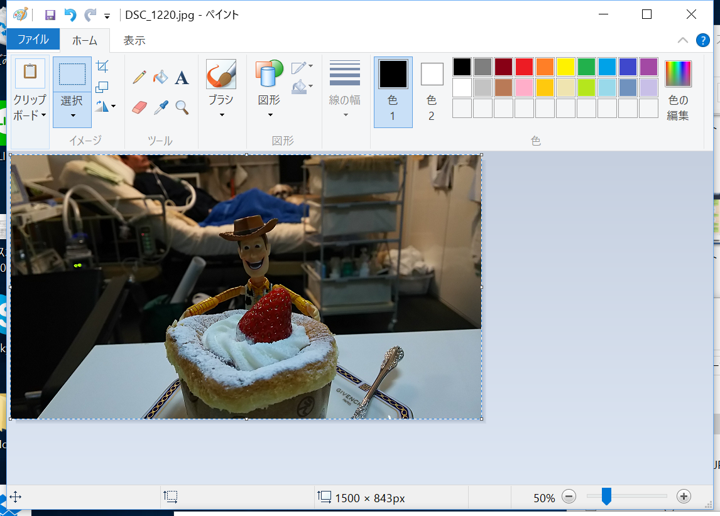Open the Quick Access Toolbar customize arrow
720x516 pixels.
point(107,16)
